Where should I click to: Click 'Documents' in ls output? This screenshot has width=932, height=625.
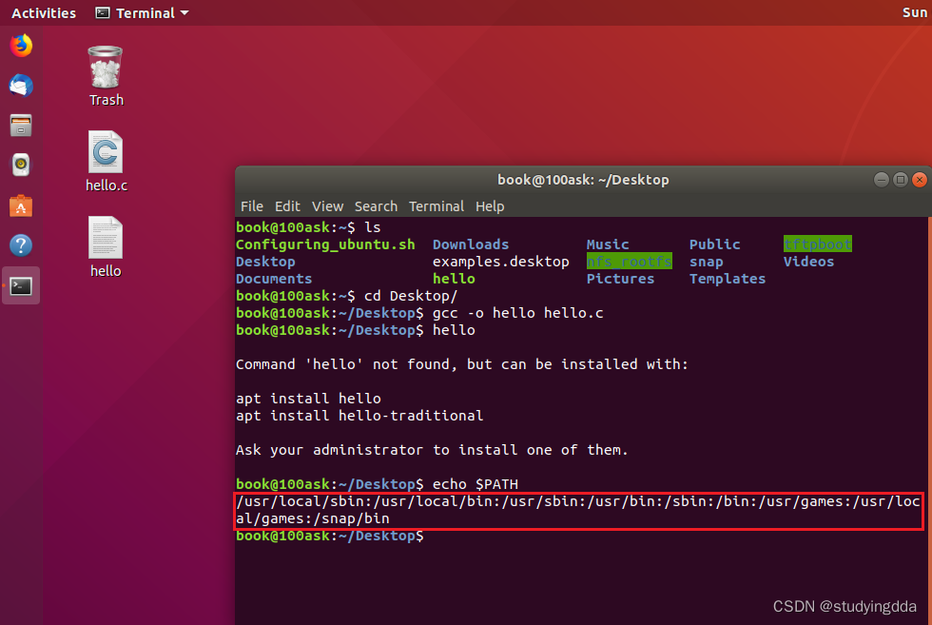[274, 279]
